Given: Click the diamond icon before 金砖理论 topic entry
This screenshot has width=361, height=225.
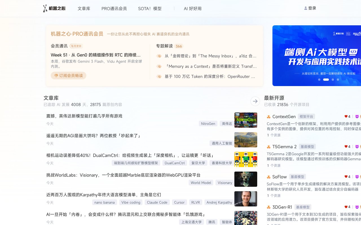Looking at the screenshot, I should [159, 56].
